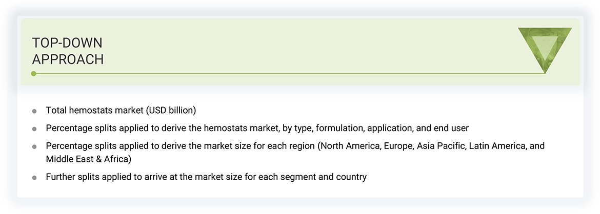This screenshot has width=600, height=214.
Task: Click the word APPROACH in the heading
Action: (68, 59)
